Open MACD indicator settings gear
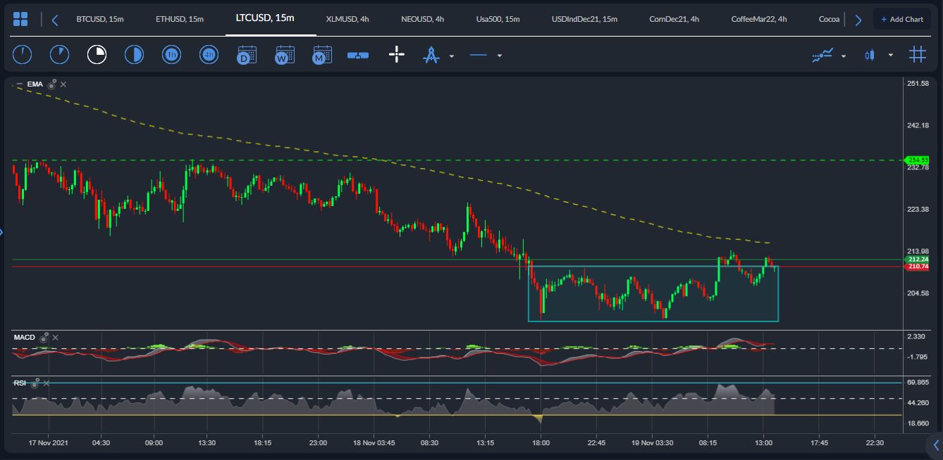This screenshot has height=460, width=943. click(x=44, y=338)
